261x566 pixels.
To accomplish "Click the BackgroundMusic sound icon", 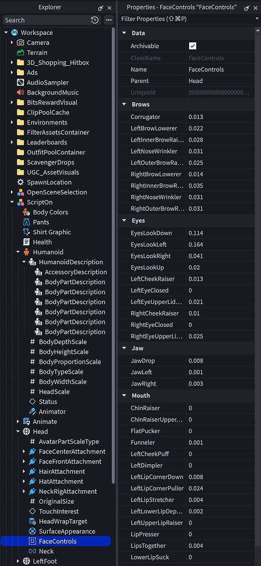I will pos(20,92).
